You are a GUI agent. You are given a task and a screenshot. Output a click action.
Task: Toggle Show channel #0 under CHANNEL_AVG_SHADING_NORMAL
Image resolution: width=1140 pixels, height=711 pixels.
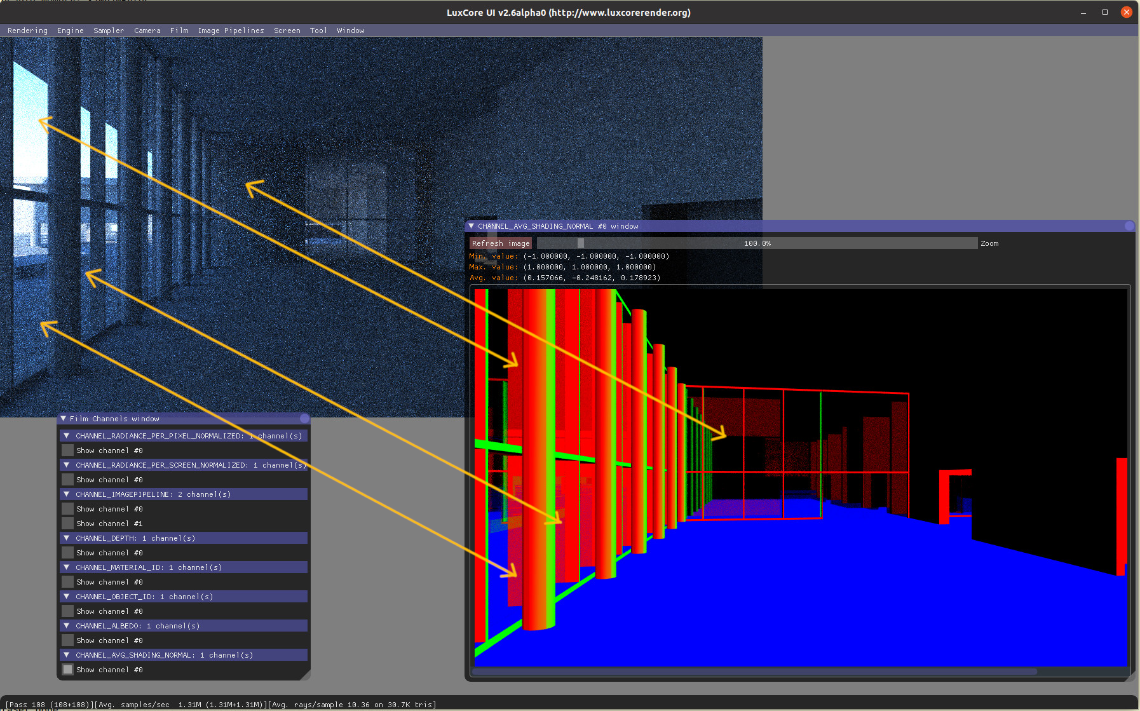tap(67, 670)
